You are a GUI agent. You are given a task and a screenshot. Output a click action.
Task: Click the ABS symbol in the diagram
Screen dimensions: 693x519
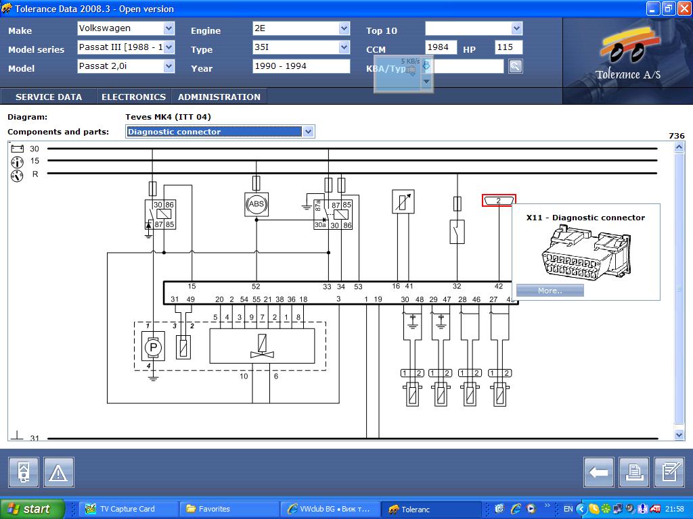256,204
